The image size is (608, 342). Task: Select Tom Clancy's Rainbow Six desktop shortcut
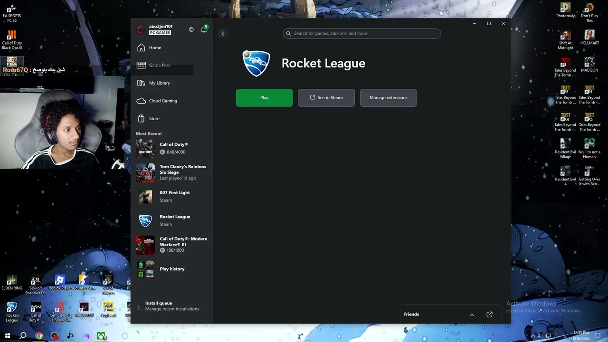click(x=60, y=312)
